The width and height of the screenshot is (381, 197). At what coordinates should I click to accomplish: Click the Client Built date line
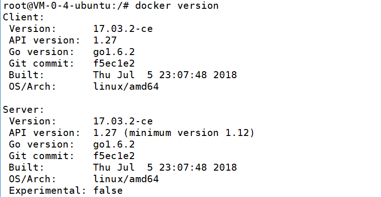point(165,75)
